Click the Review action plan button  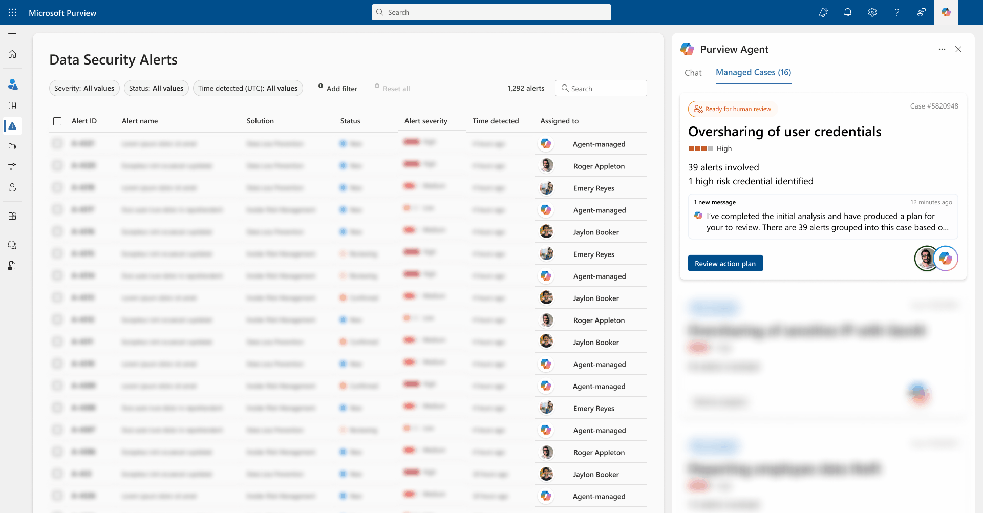pos(725,263)
